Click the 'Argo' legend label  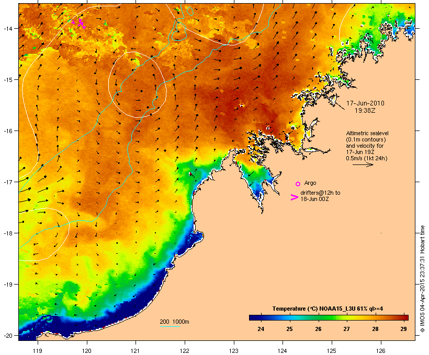pyautogui.click(x=310, y=183)
